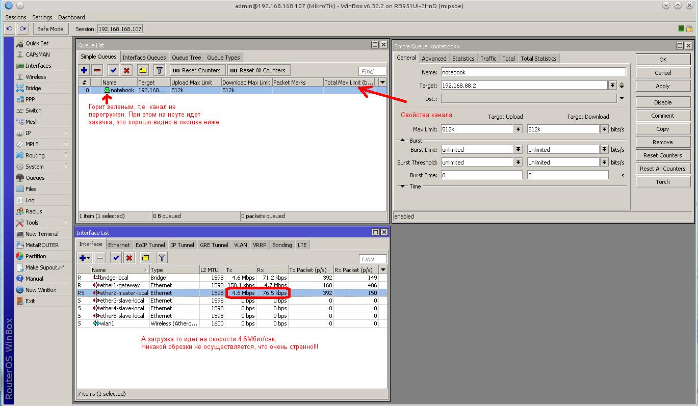Viewport: 698px width, 406px height.
Task: Click the Reset Counters button in Queue List toolbar
Action: pos(197,70)
